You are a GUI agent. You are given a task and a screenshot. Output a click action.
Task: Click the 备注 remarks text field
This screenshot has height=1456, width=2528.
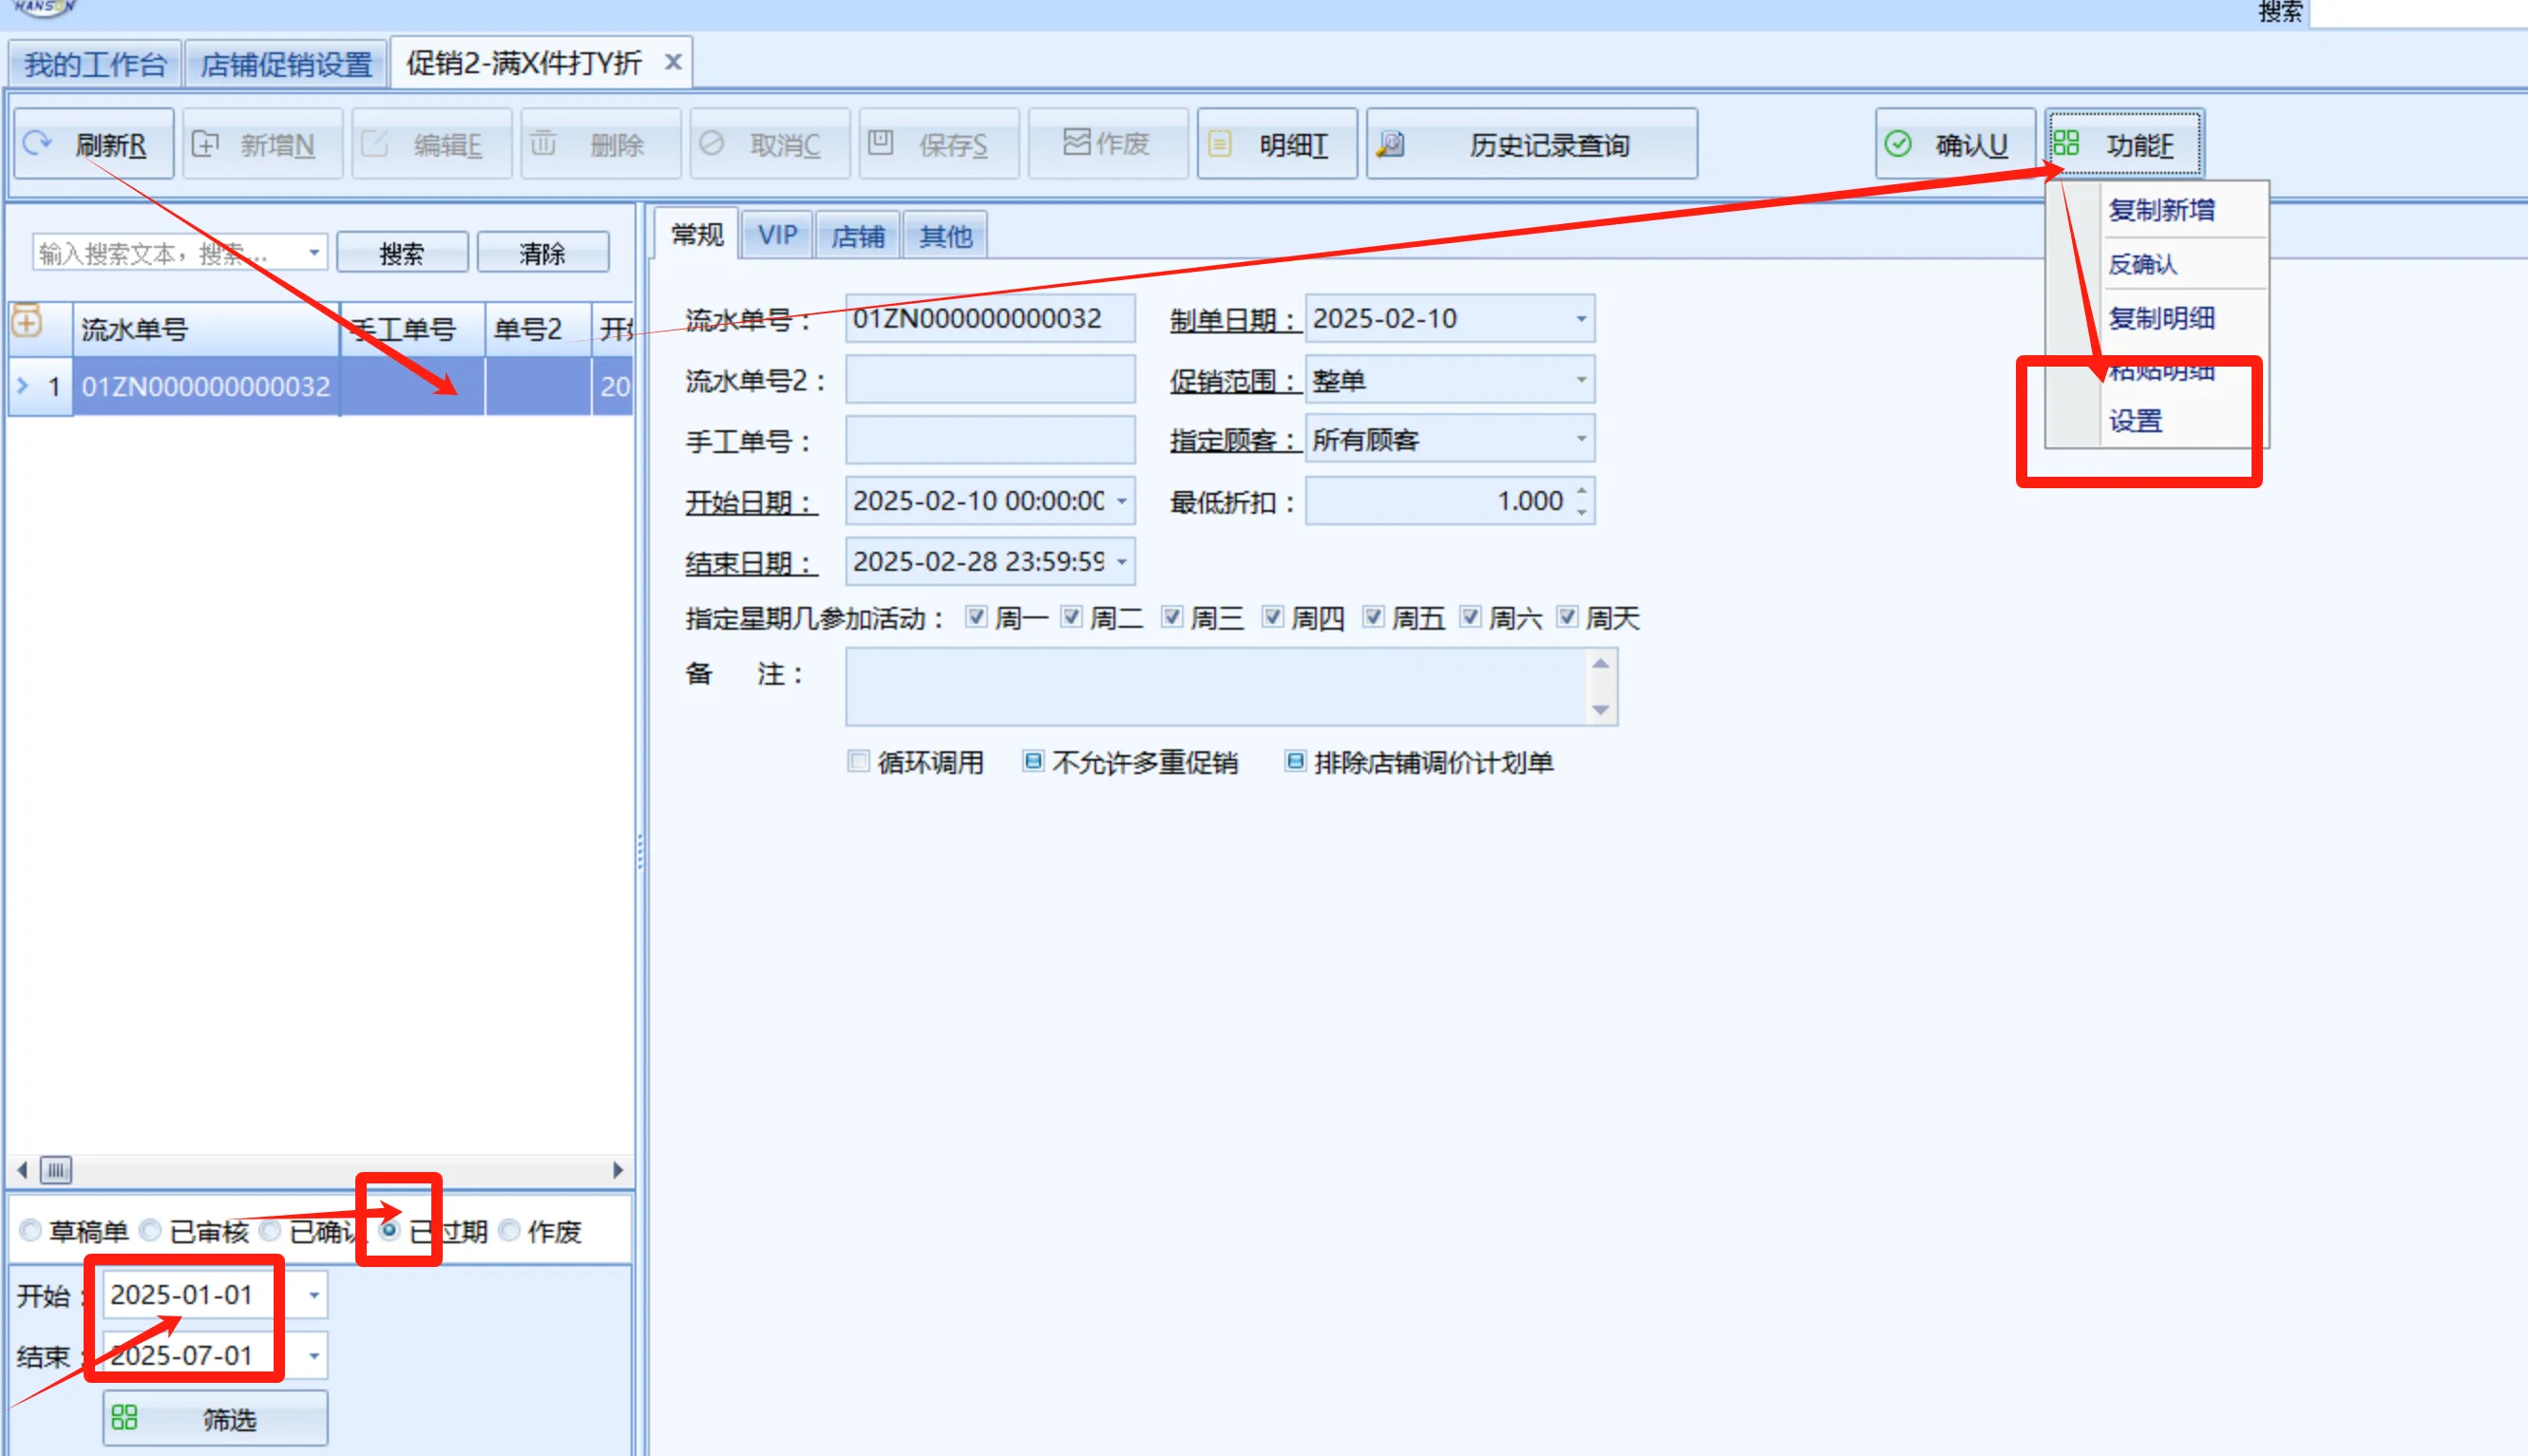[x=1215, y=686]
